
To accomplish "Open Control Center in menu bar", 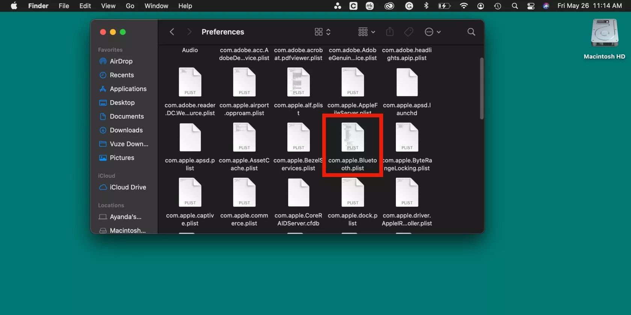I will point(531,6).
